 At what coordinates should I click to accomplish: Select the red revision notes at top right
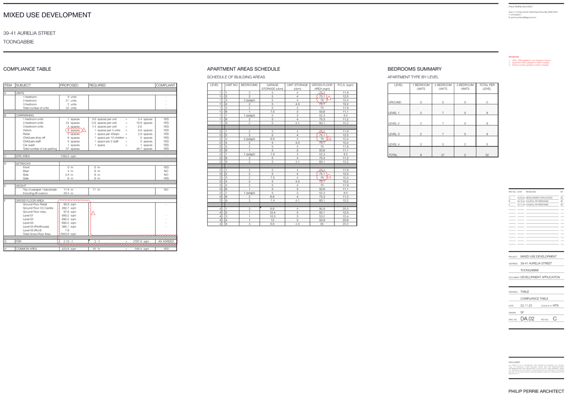529,61
